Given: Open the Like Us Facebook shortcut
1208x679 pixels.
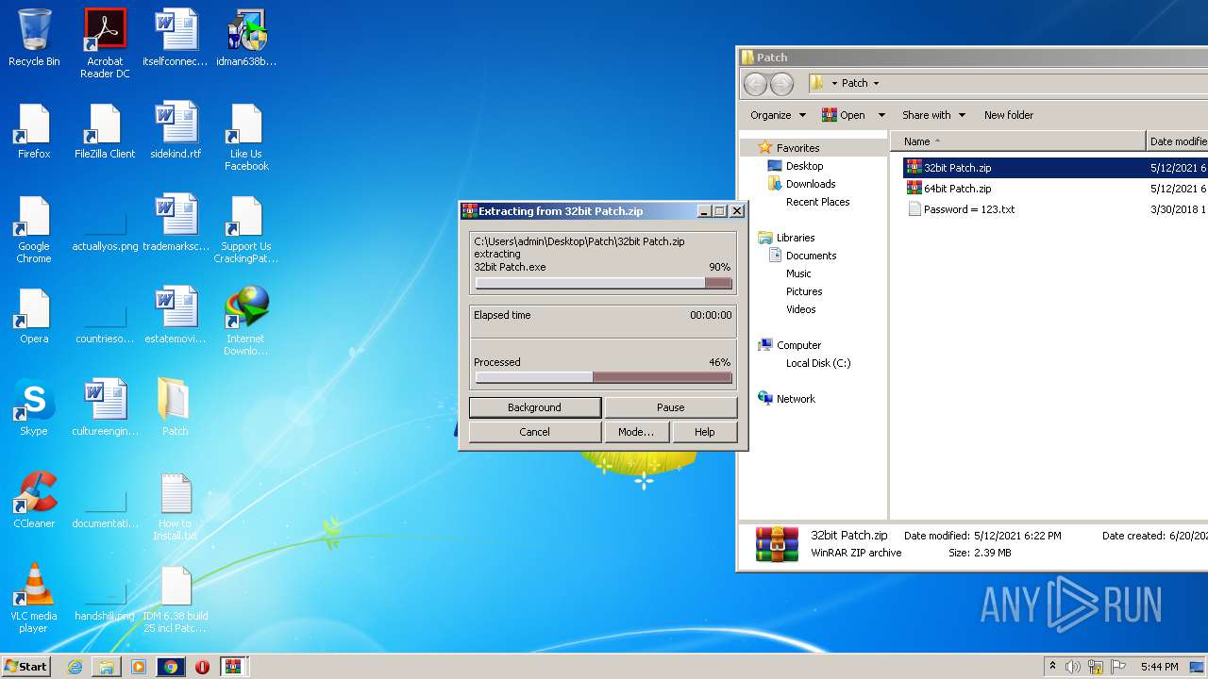Looking at the screenshot, I should [x=246, y=137].
